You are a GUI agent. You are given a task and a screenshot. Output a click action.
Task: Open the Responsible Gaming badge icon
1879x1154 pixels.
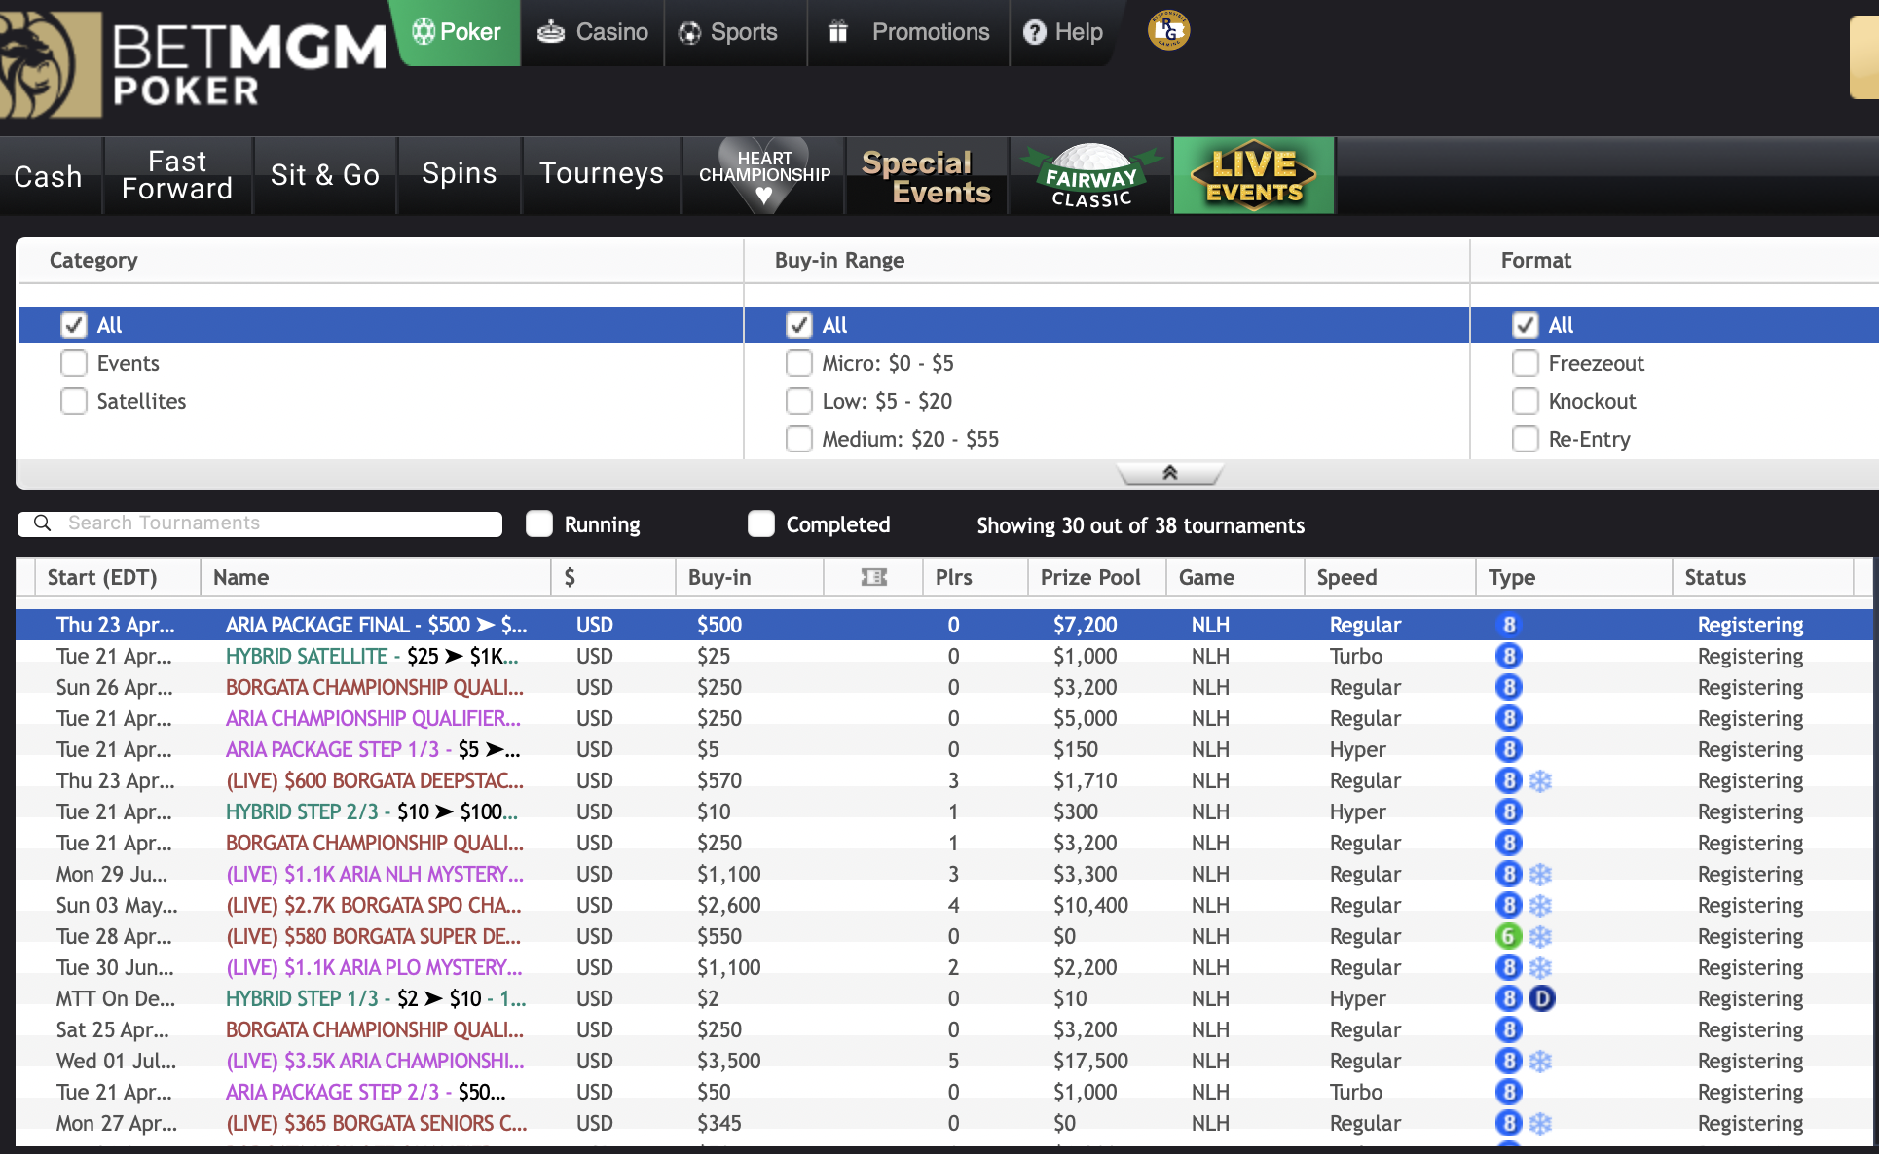point(1167,30)
